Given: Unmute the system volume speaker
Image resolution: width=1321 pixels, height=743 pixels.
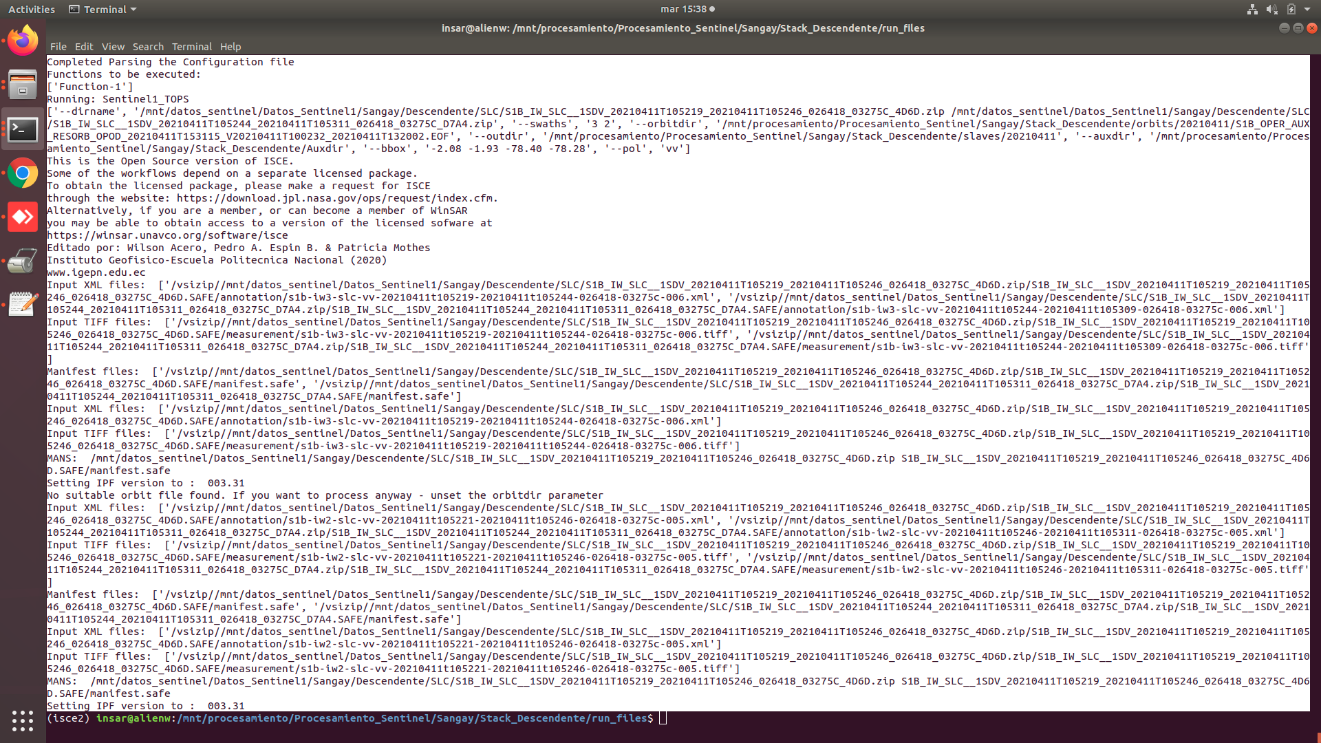Looking at the screenshot, I should 1274,9.
